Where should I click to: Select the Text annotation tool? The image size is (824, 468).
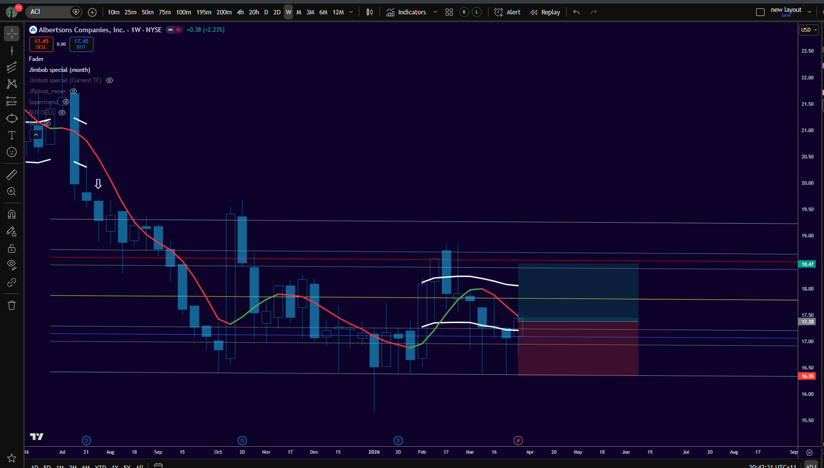pos(11,135)
